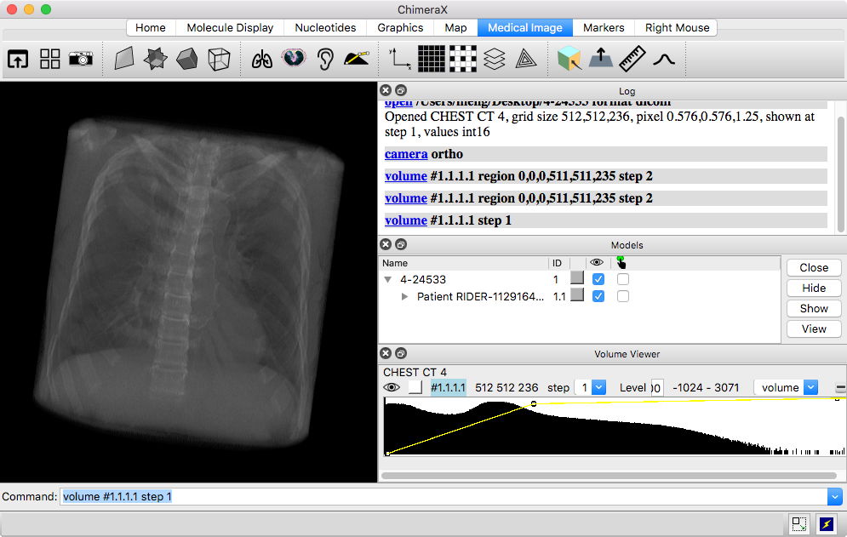Switch to the Molecule Display tab
This screenshot has width=847, height=537.
[x=230, y=27]
